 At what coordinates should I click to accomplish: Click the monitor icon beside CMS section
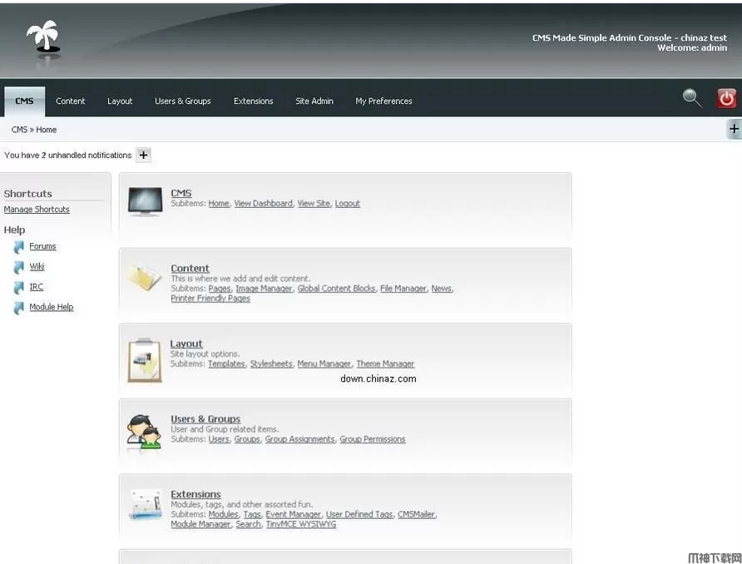tap(145, 201)
